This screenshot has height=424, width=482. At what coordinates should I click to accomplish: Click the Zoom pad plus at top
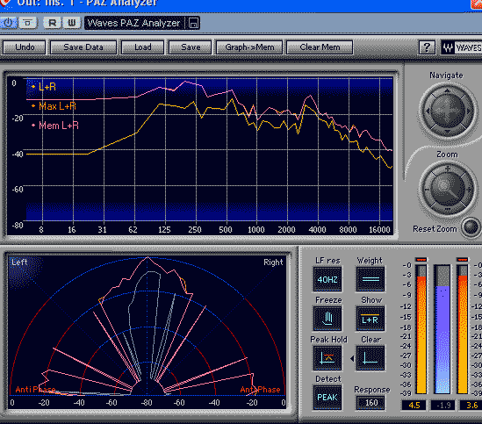(x=448, y=169)
